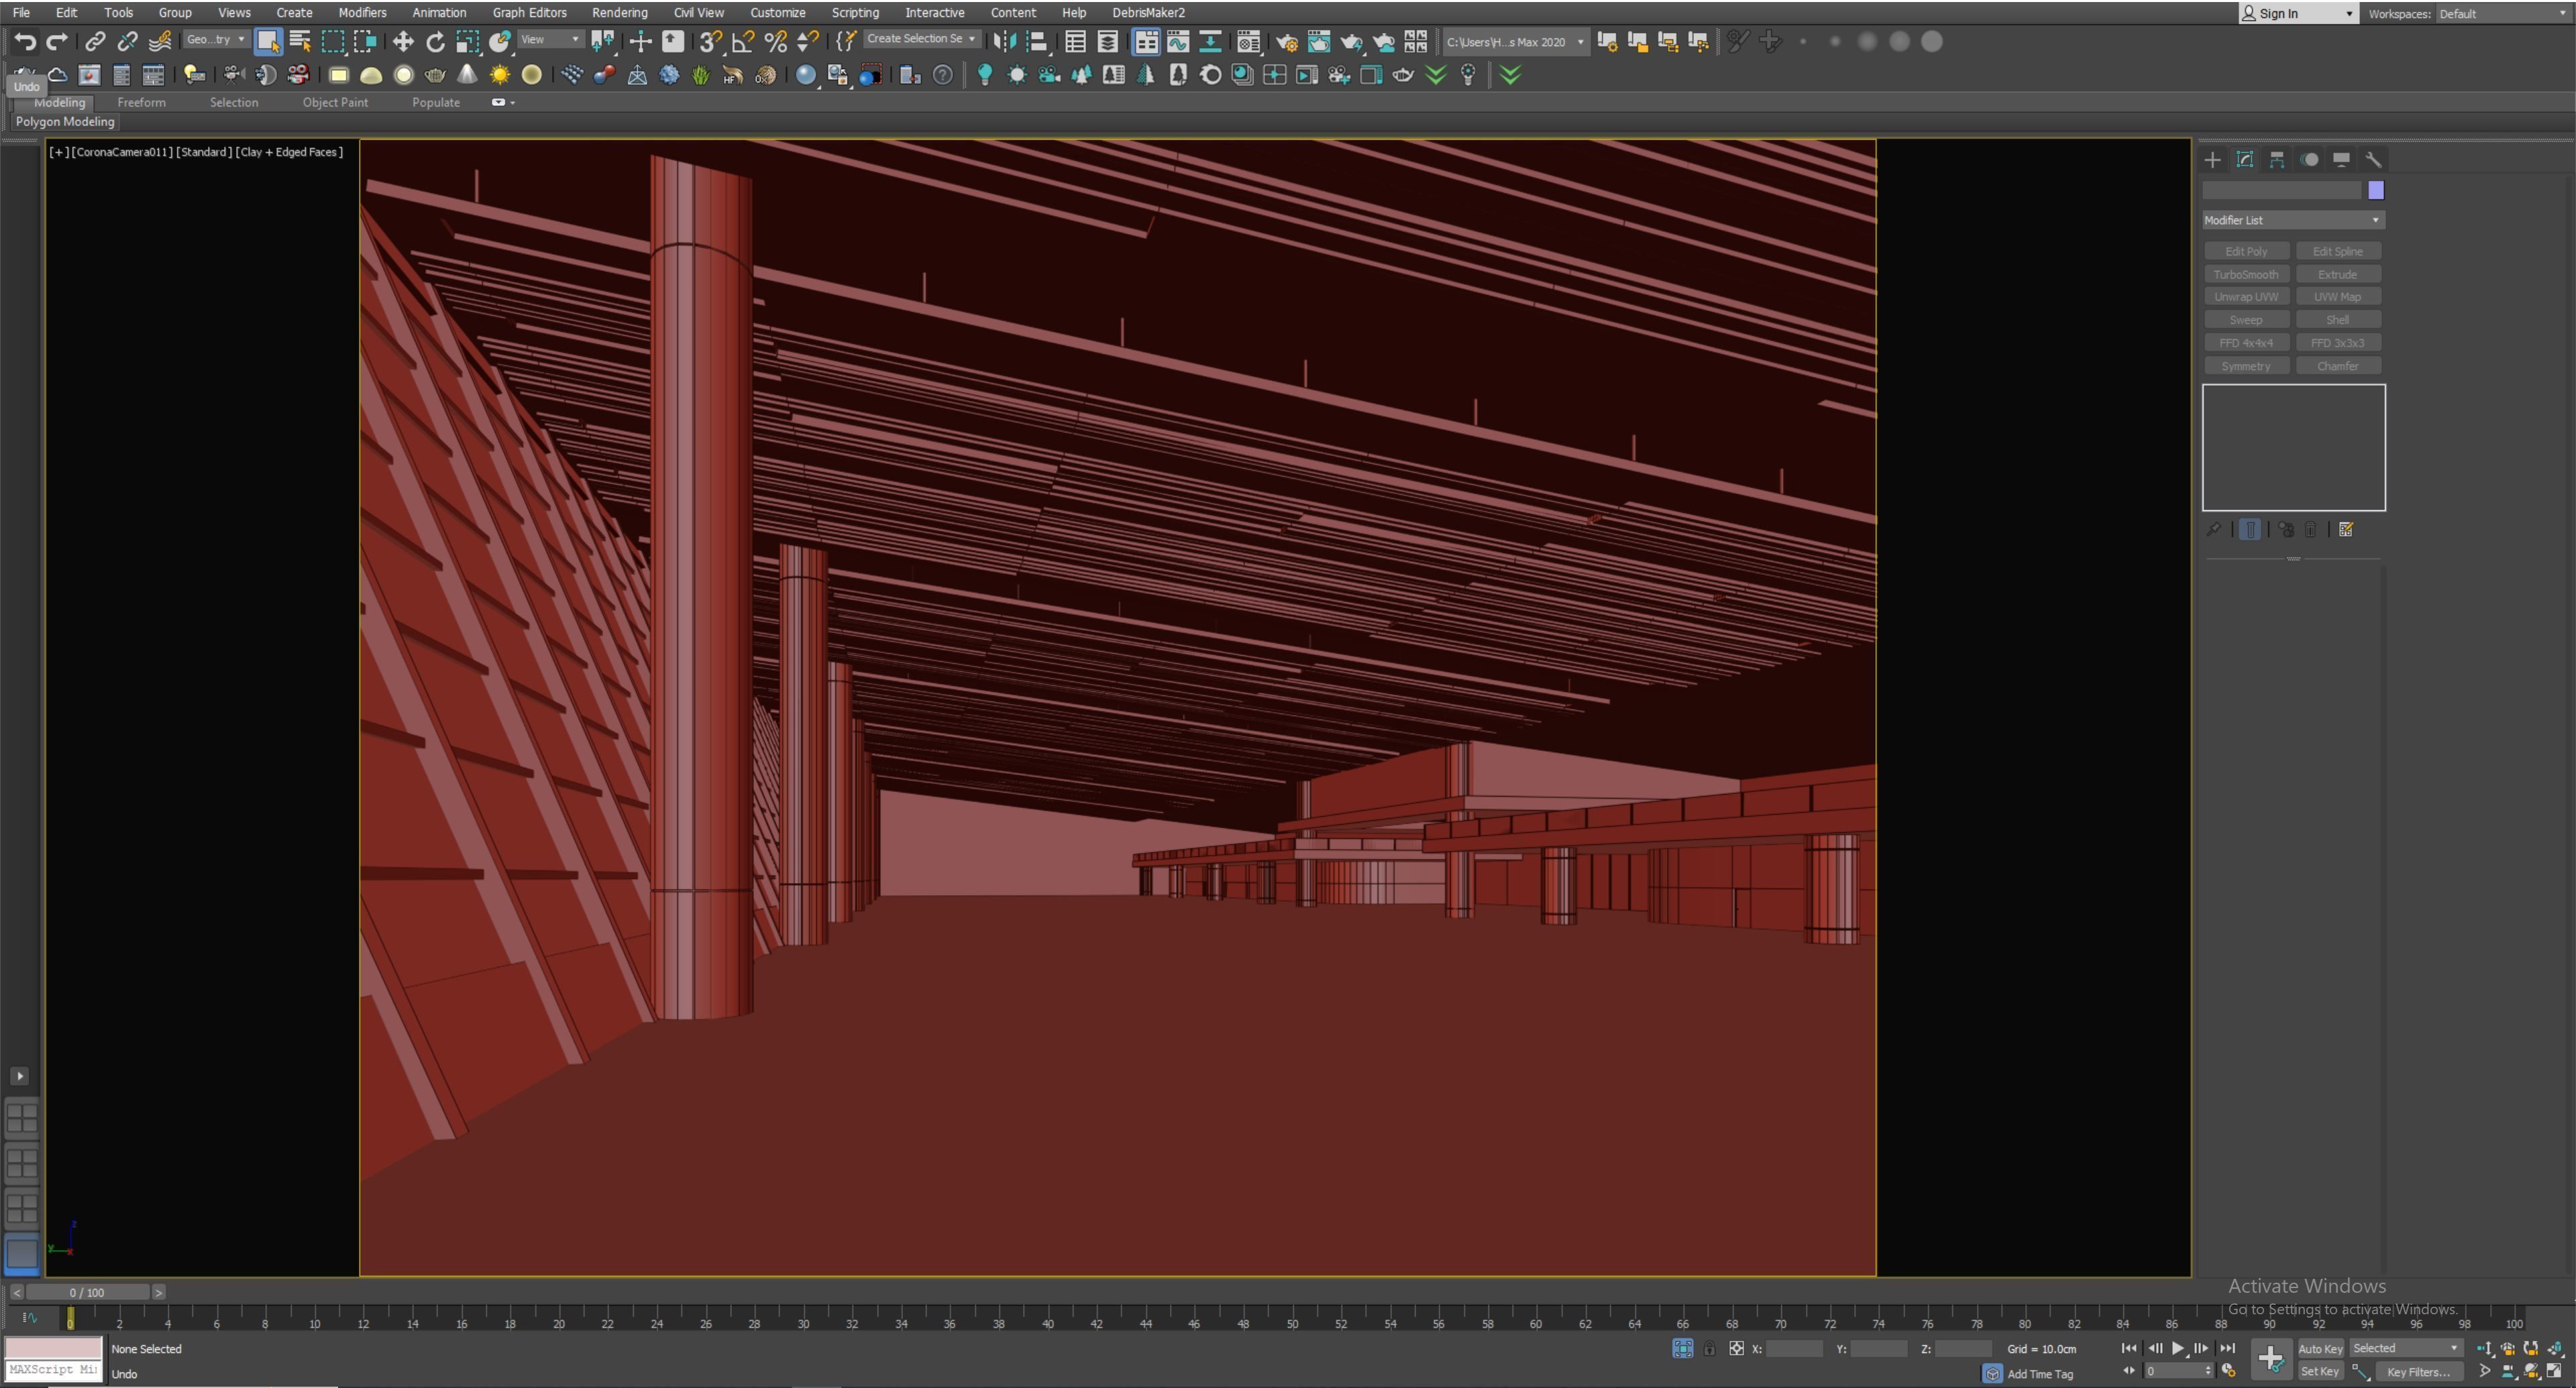Image resolution: width=2576 pixels, height=1388 pixels.
Task: Open the Schematic View
Action: [1210, 41]
